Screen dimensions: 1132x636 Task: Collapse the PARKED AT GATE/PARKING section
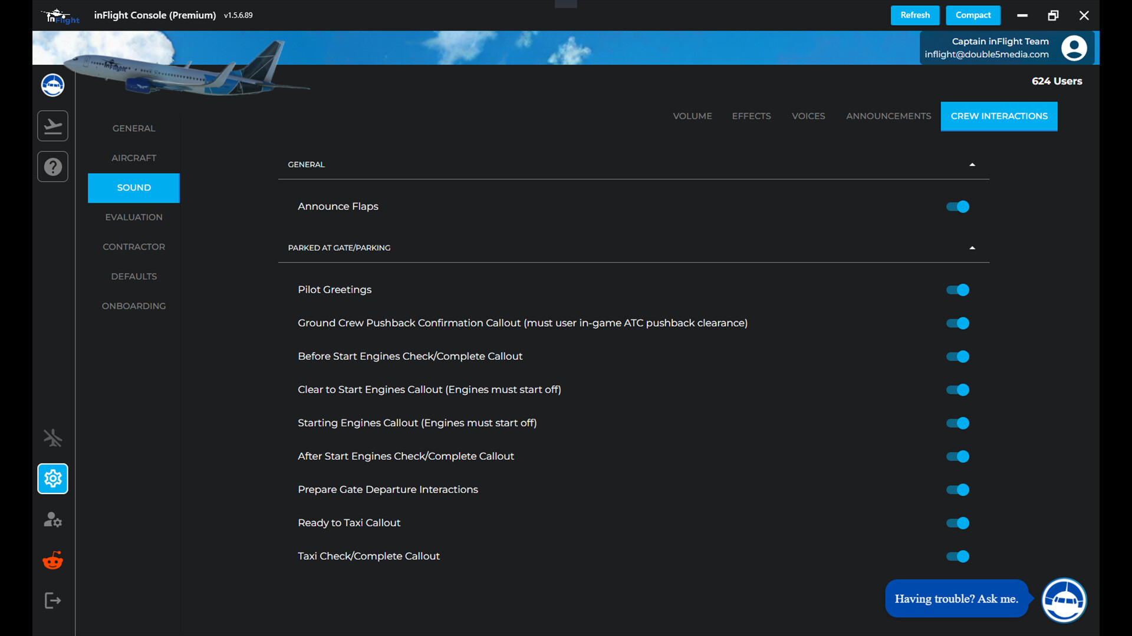972,247
